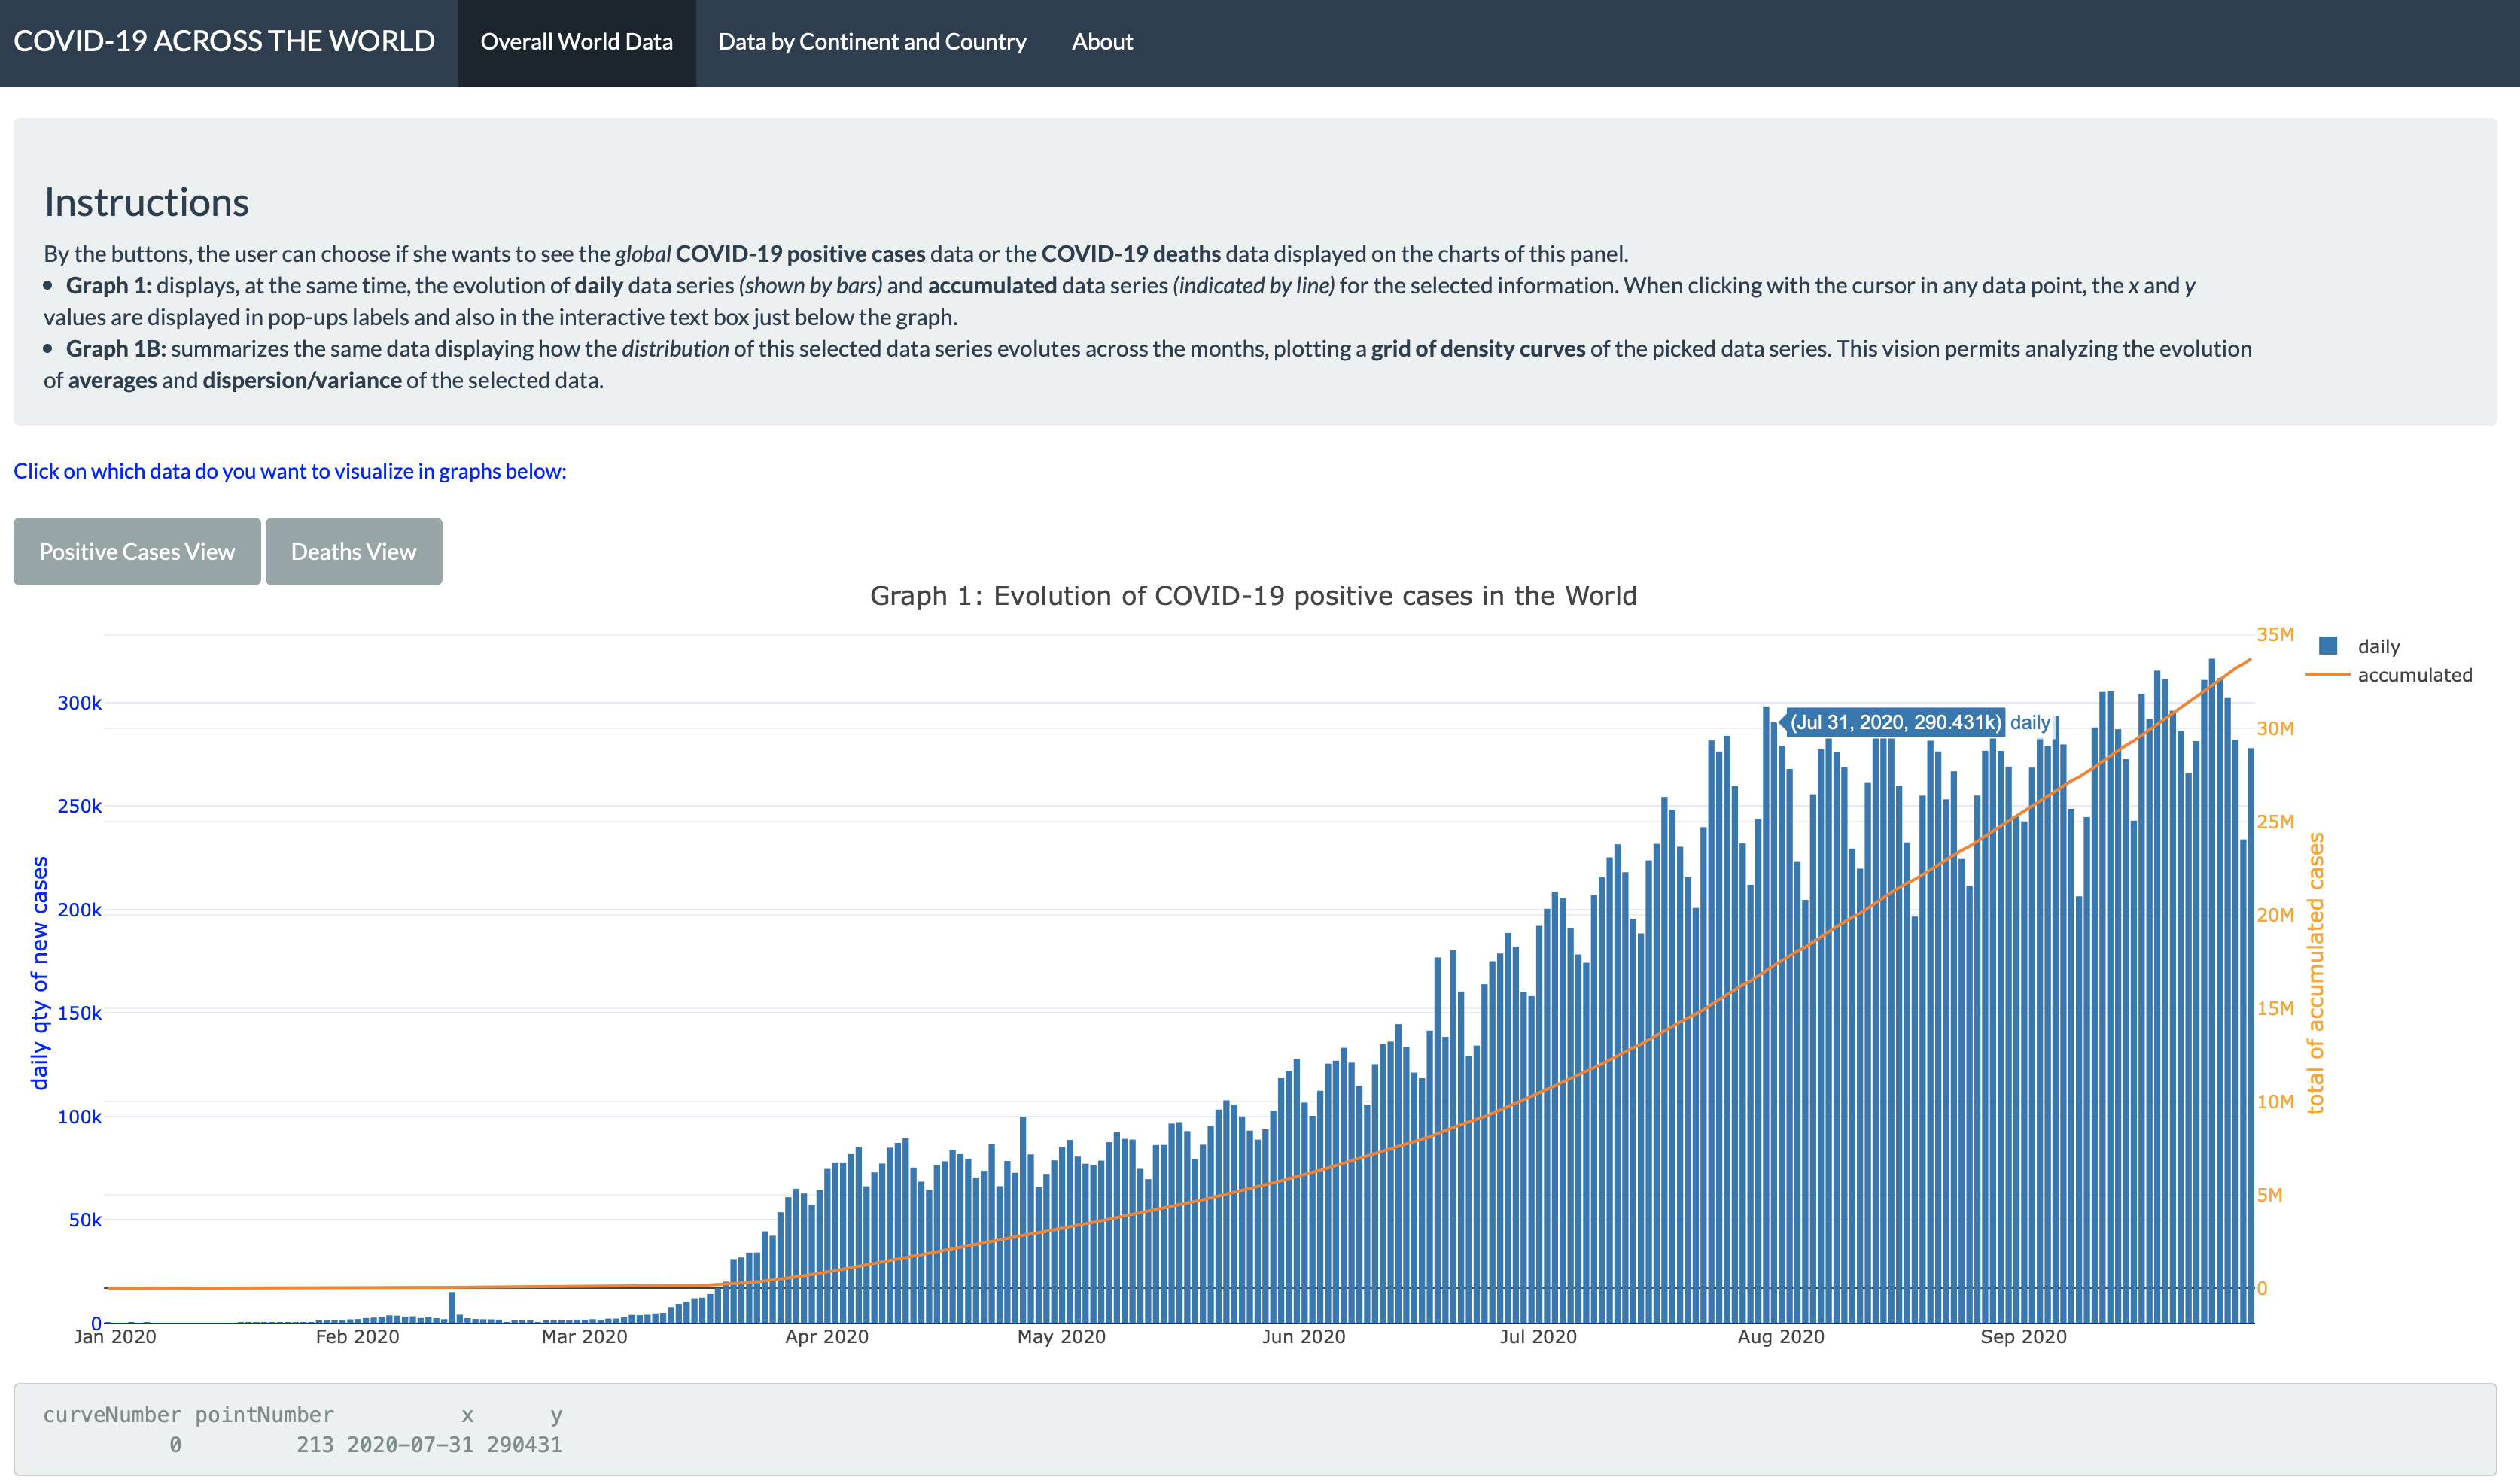This screenshot has height=1483, width=2520.
Task: Click the orange accumulated legend line
Action: tap(2327, 675)
